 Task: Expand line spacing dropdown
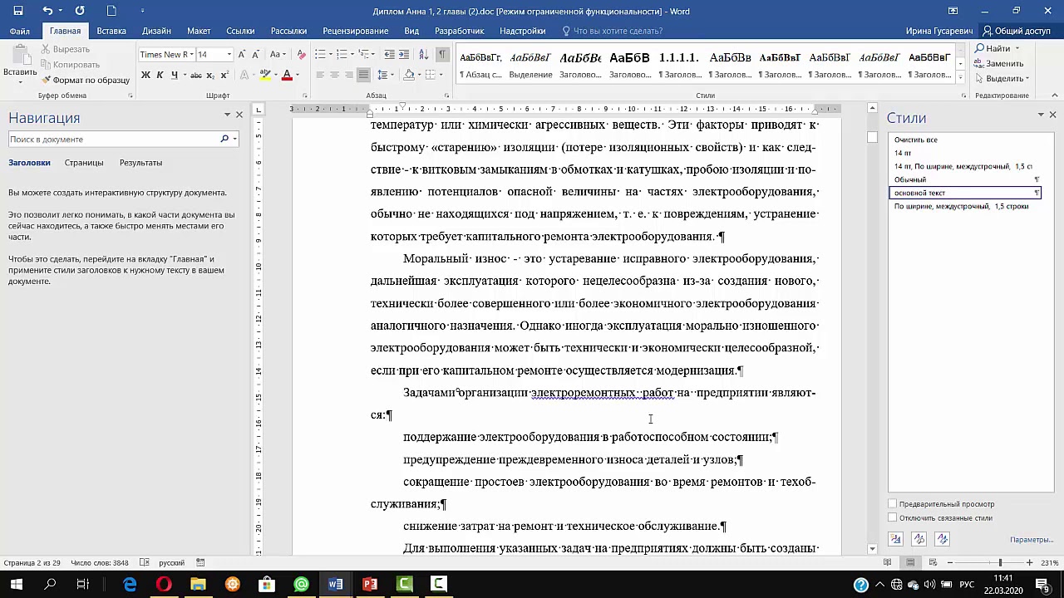click(x=392, y=75)
